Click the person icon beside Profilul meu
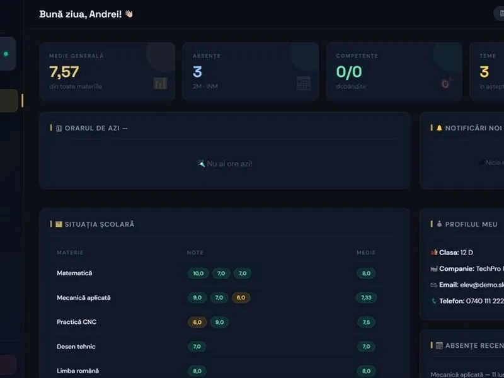Image resolution: width=504 pixels, height=378 pixels. pyautogui.click(x=439, y=224)
